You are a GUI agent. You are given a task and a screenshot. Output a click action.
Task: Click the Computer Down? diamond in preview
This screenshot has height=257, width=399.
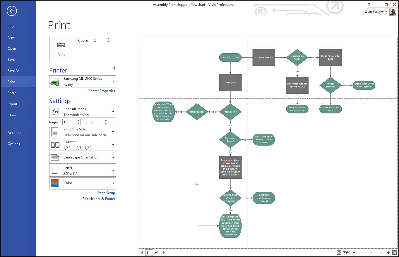coord(230,139)
